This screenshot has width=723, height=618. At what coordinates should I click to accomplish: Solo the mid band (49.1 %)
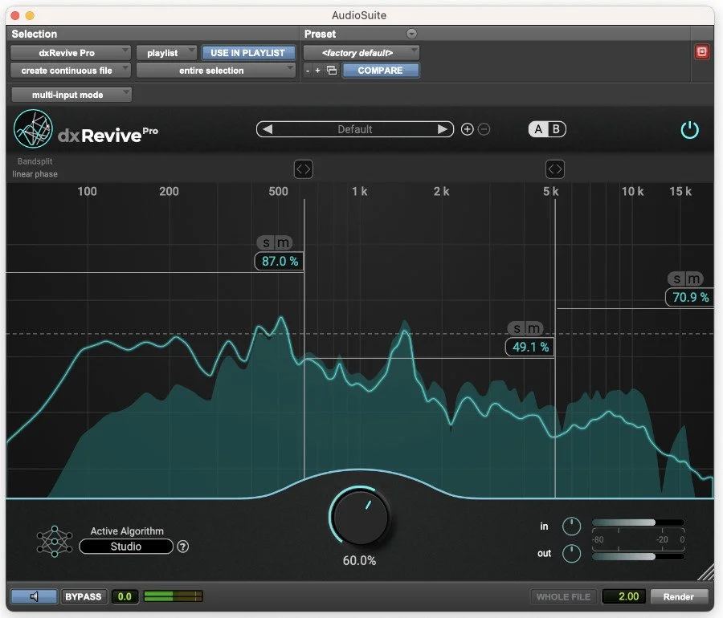[517, 328]
